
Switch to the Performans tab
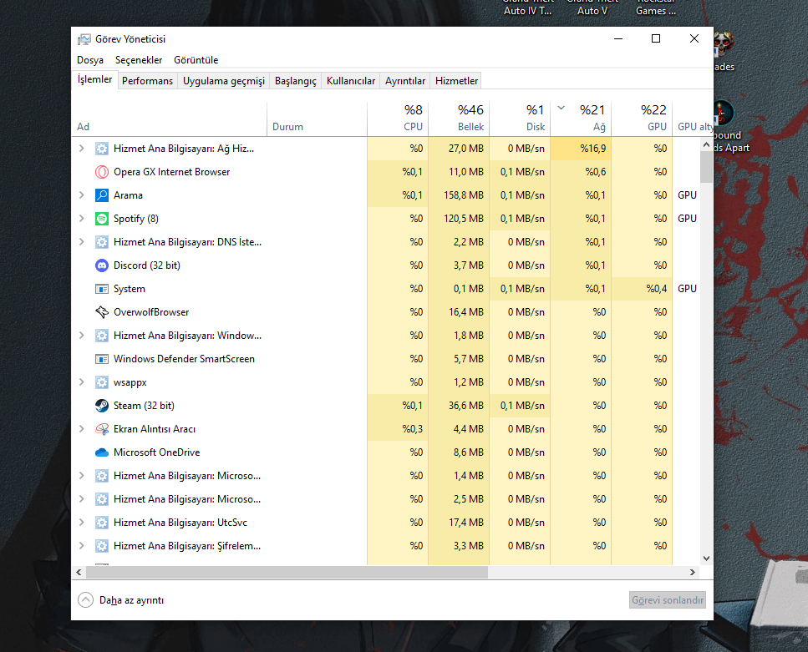click(x=147, y=81)
